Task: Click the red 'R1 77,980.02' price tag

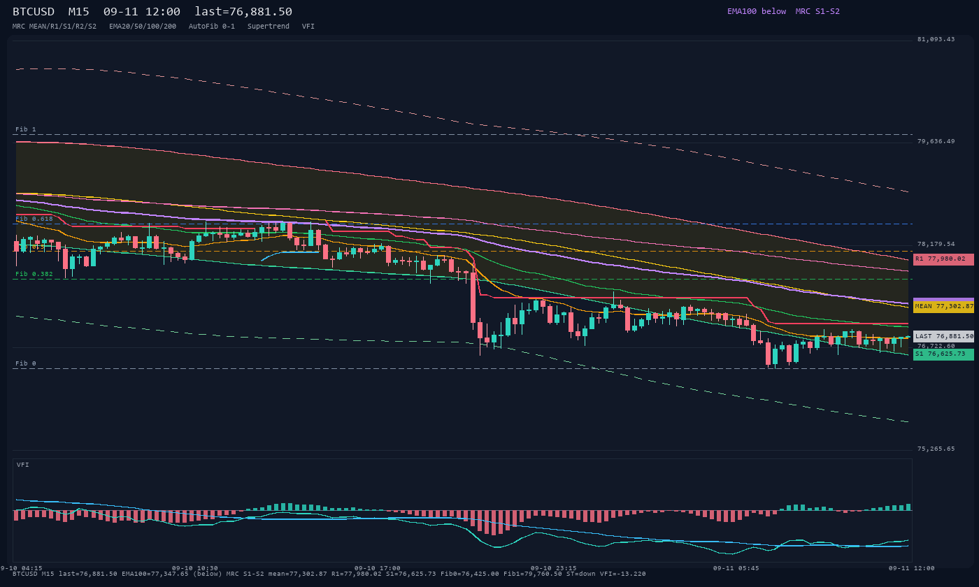Action: pos(943,259)
